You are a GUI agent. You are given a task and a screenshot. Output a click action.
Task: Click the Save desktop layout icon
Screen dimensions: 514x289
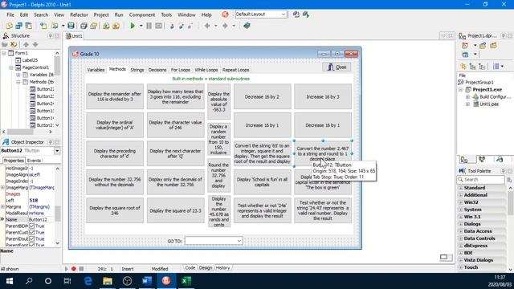point(296,14)
